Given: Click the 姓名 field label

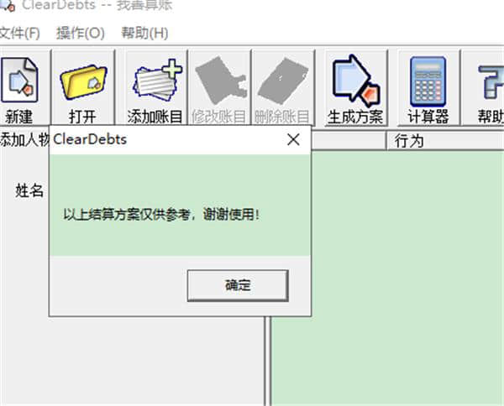Looking at the screenshot, I should click(x=29, y=190).
